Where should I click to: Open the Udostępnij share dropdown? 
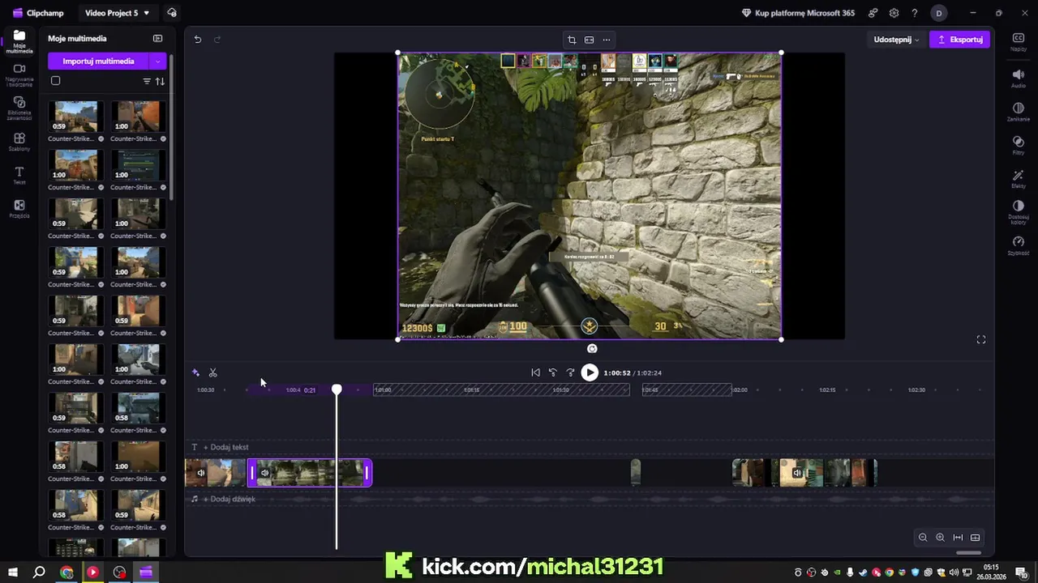[x=896, y=39]
